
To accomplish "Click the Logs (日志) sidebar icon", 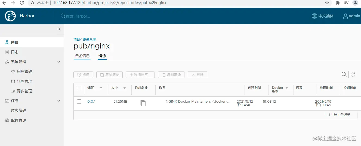I will tap(7, 52).
